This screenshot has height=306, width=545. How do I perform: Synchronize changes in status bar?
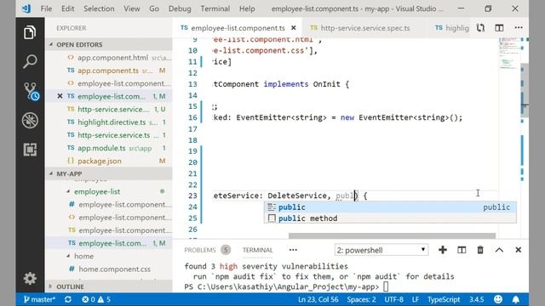pos(68,299)
